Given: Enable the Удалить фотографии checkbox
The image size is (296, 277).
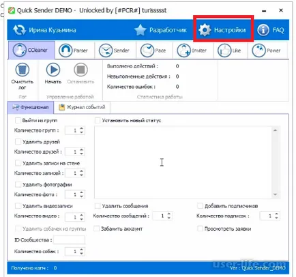Looking at the screenshot, I should (18, 184).
